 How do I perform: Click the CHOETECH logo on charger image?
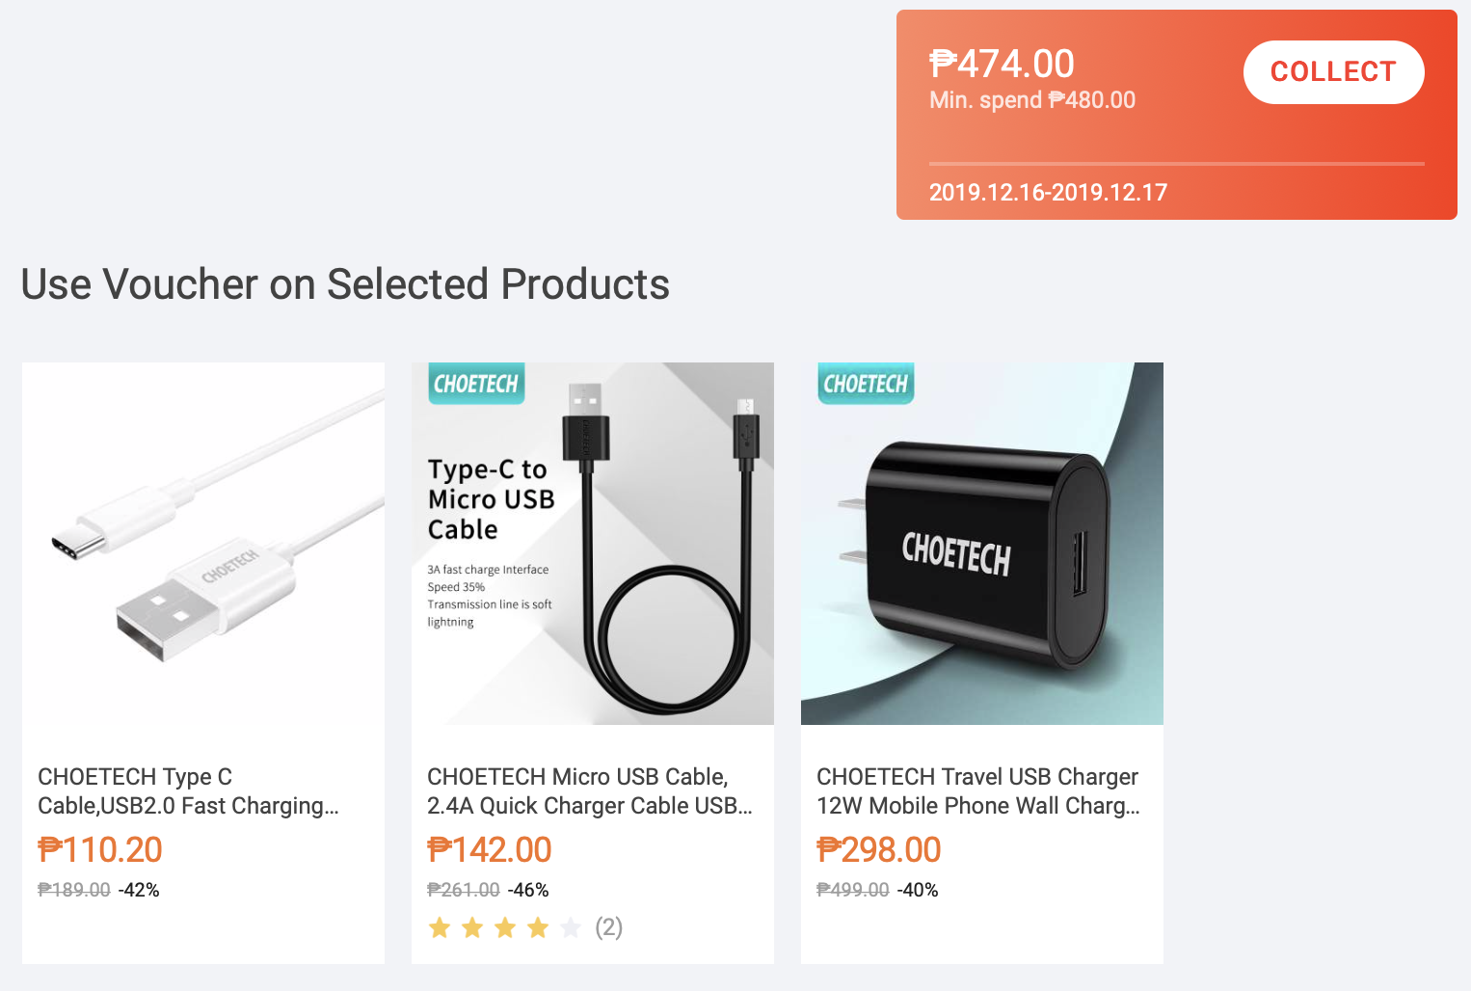866,384
